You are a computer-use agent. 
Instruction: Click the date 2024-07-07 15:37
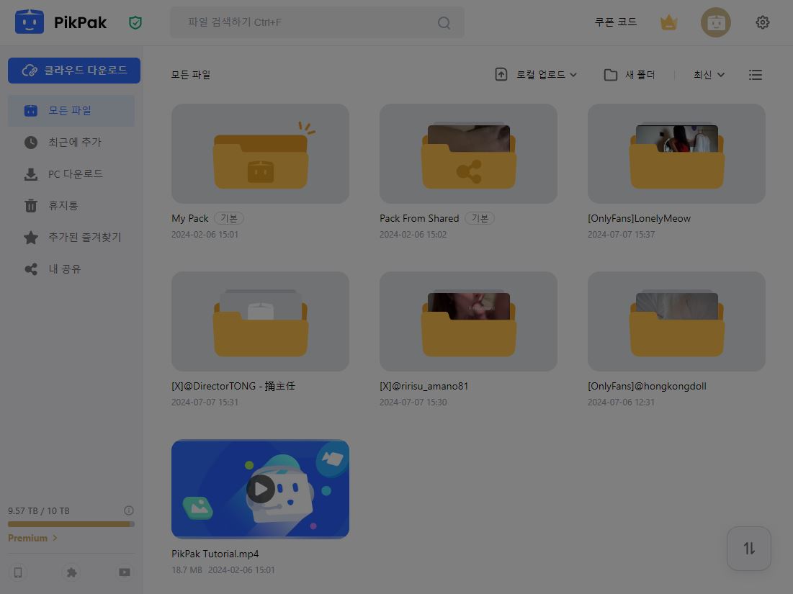click(621, 235)
